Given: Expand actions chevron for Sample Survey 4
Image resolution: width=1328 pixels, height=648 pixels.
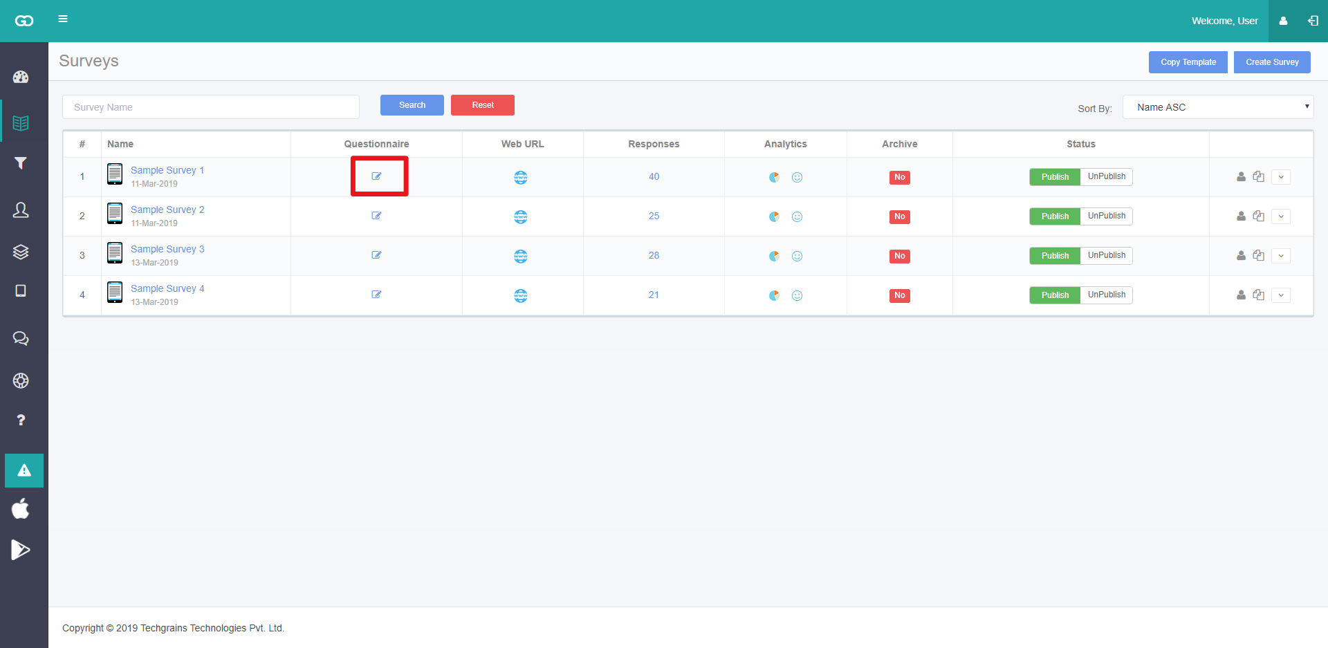Looking at the screenshot, I should point(1281,295).
